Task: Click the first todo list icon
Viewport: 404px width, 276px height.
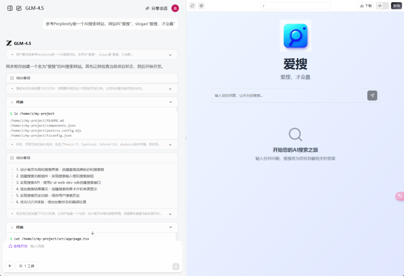Action: 12,78
